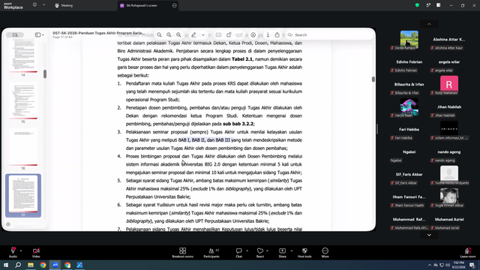Page up the participant gallery
Screen dimensions: 480x270
[429, 24]
